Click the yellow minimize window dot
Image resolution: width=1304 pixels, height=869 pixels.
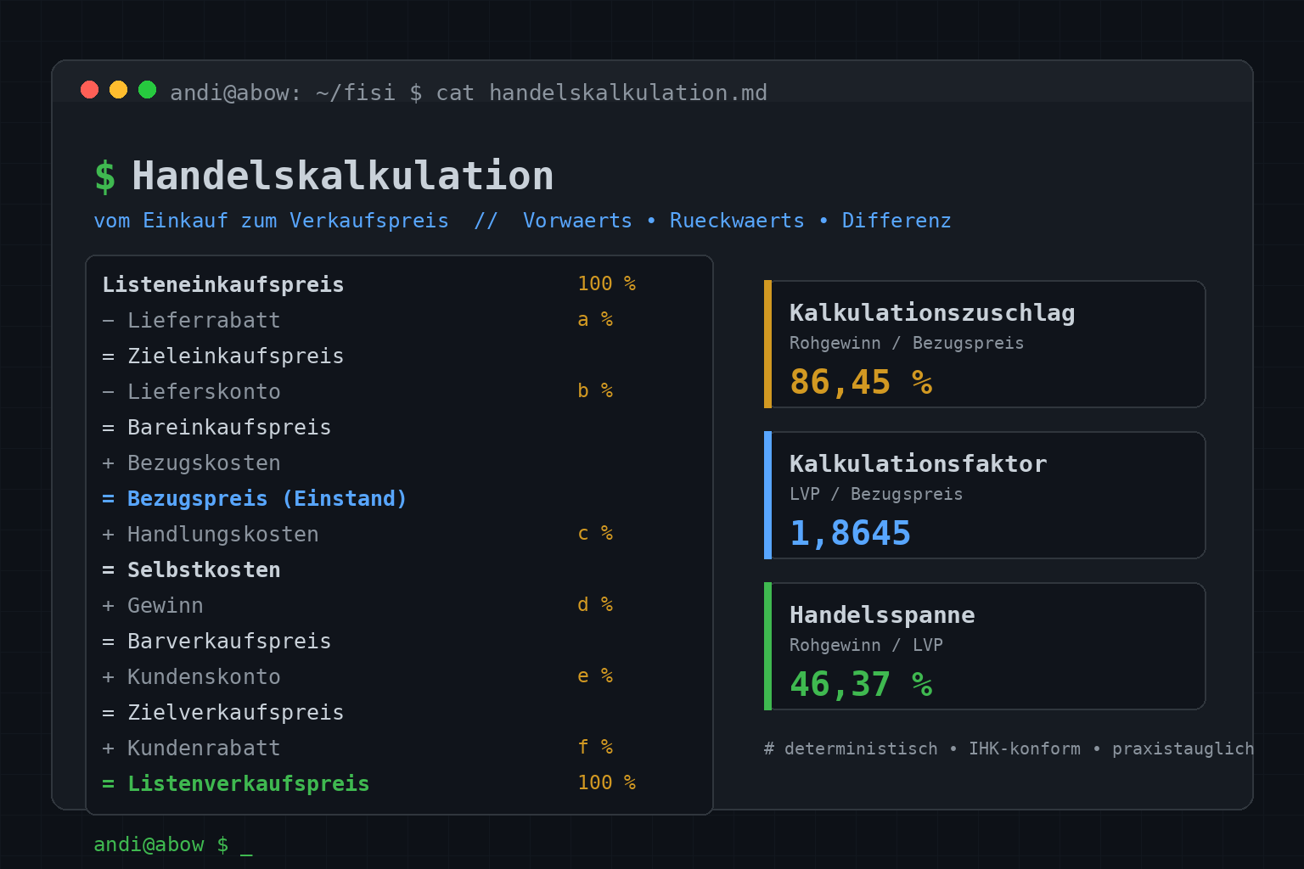(x=118, y=89)
